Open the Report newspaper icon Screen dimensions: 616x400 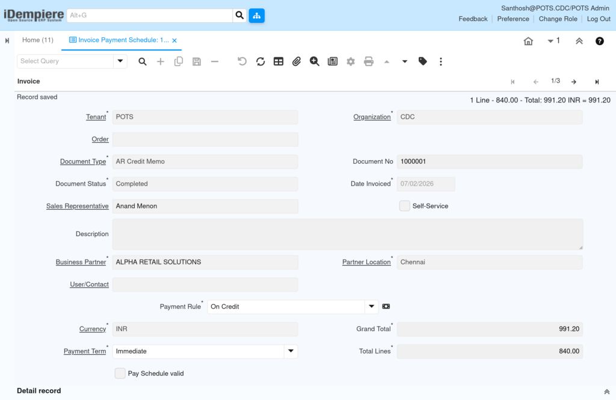click(332, 61)
